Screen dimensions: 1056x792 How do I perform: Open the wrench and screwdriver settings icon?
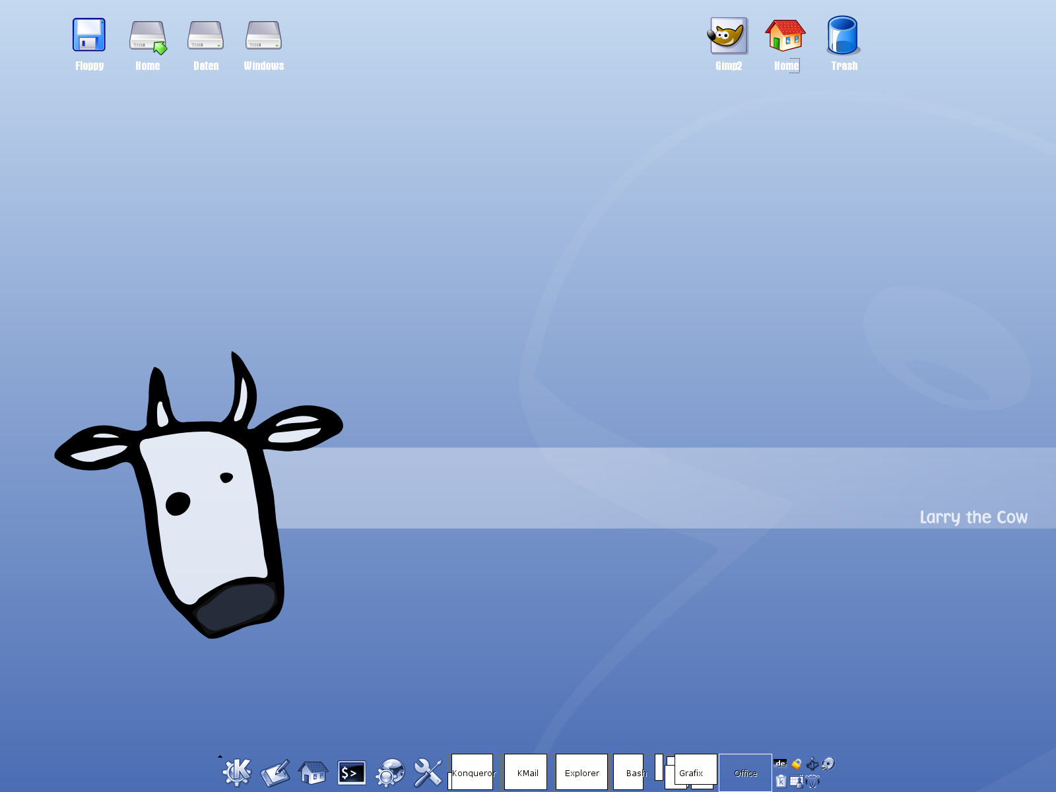click(428, 772)
